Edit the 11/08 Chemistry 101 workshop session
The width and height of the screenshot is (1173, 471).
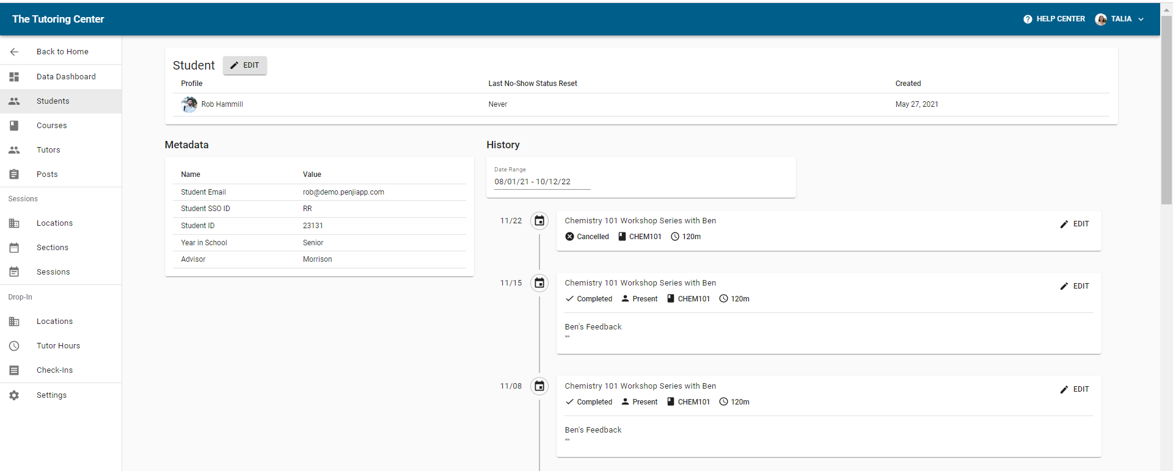[x=1075, y=389]
